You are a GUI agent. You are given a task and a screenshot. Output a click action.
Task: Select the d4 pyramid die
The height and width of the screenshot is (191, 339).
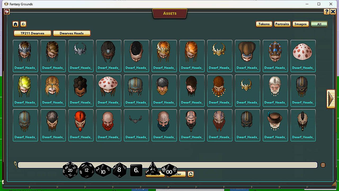[x=153, y=169]
